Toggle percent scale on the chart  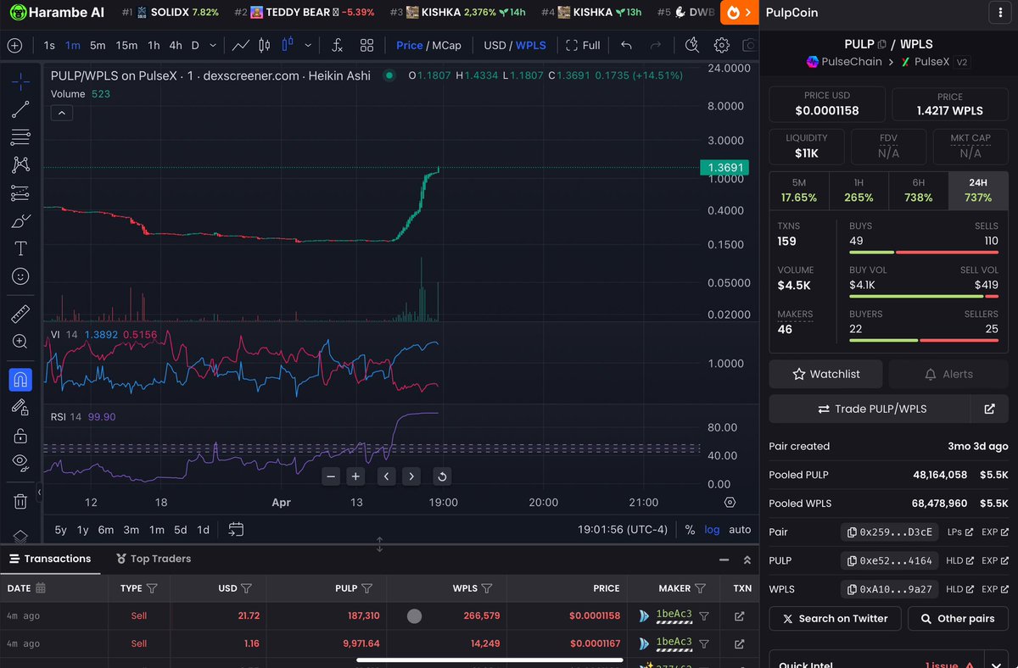tap(690, 529)
